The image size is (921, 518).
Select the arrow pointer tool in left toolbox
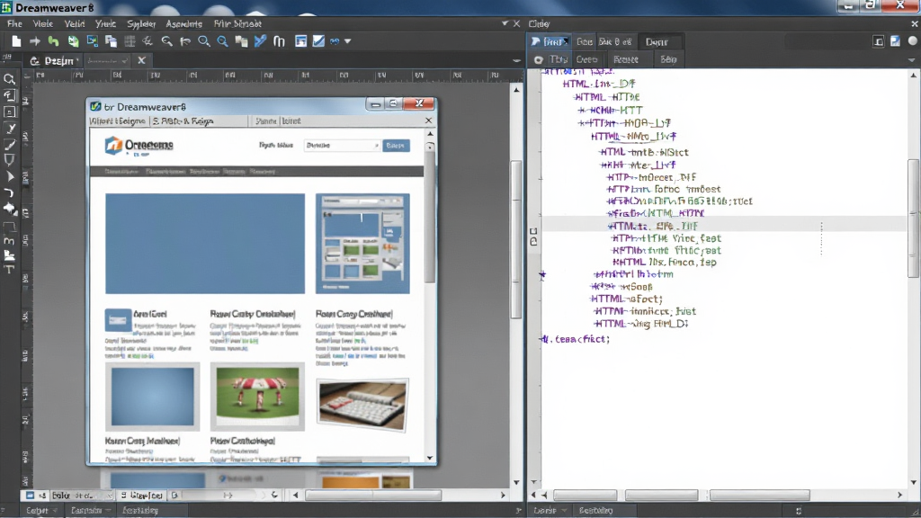click(9, 176)
